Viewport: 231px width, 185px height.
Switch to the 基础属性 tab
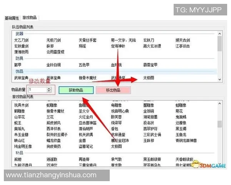tap(12, 18)
